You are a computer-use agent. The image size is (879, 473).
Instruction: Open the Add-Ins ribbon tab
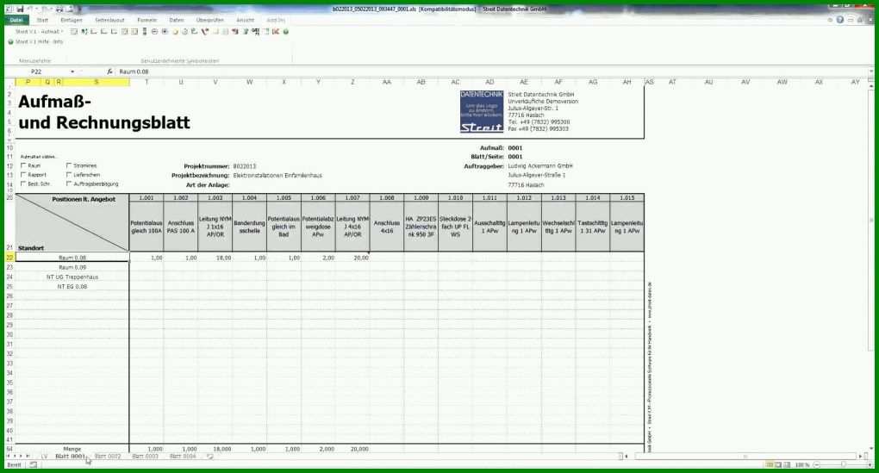(x=276, y=20)
